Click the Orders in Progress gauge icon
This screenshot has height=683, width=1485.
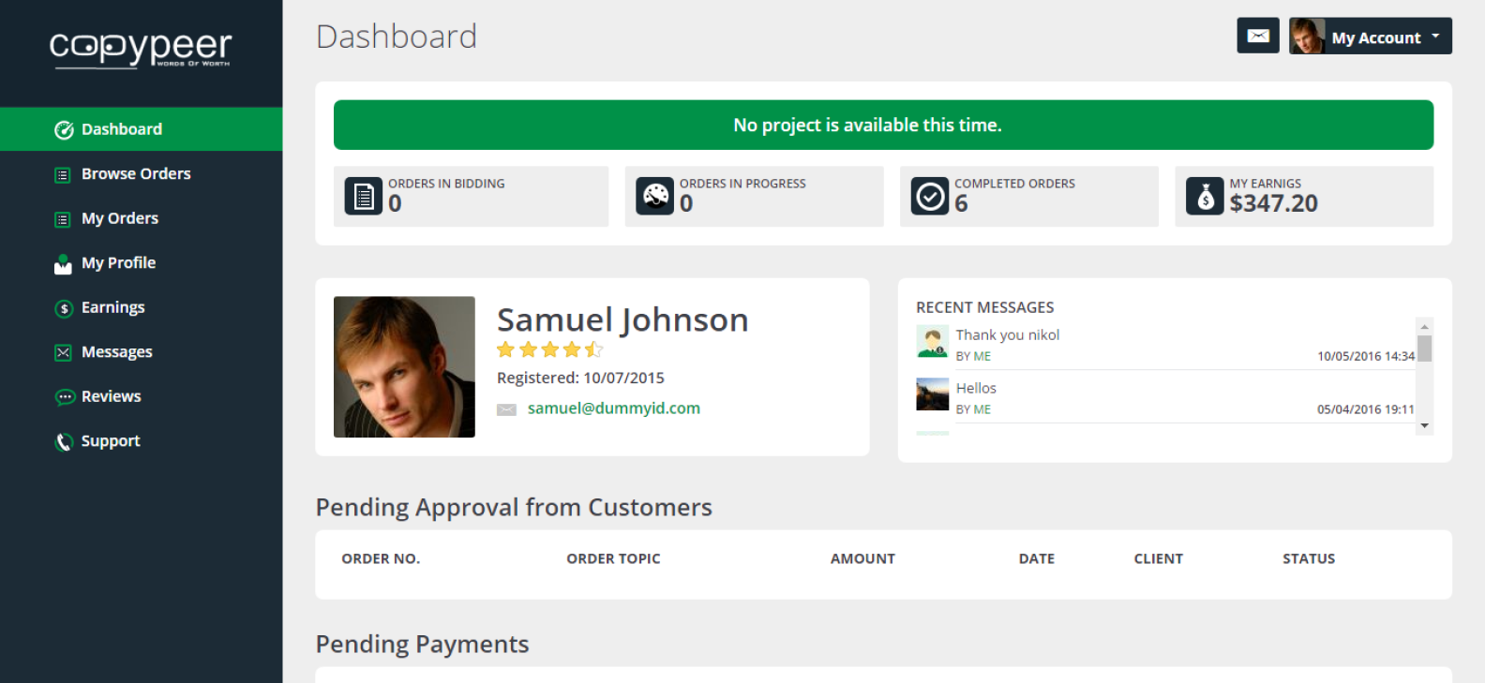[x=654, y=197]
